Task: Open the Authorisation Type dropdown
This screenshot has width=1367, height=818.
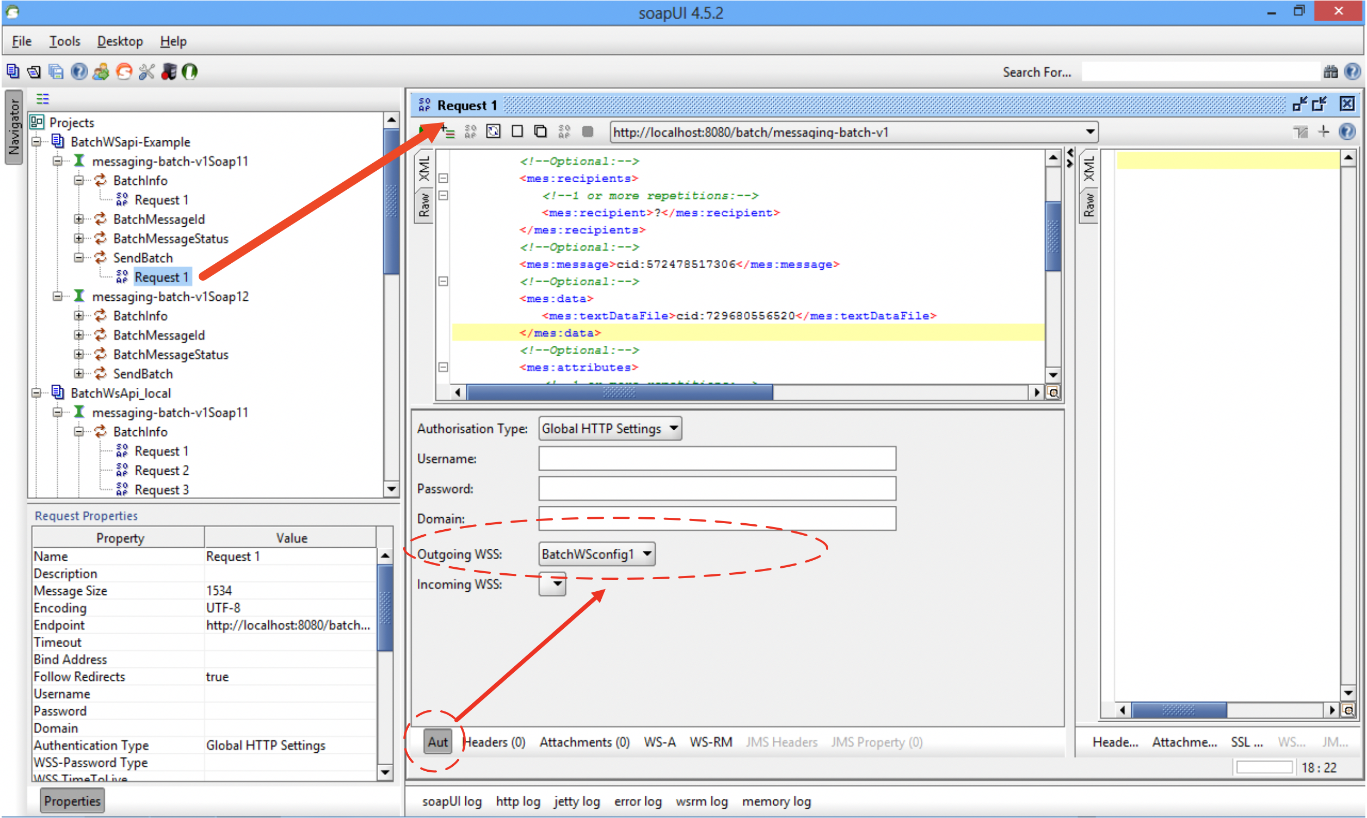Action: tap(610, 429)
